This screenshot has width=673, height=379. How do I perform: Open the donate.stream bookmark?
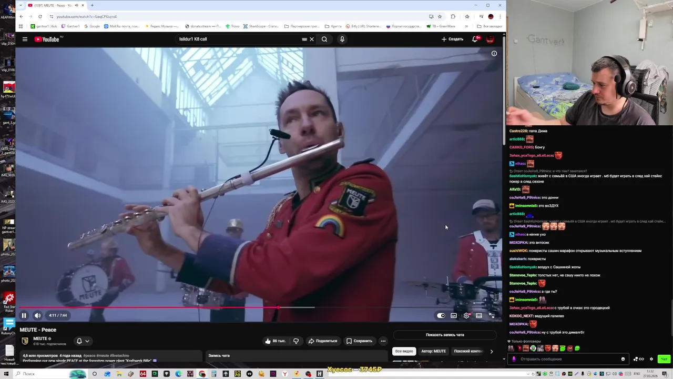pos(203,26)
